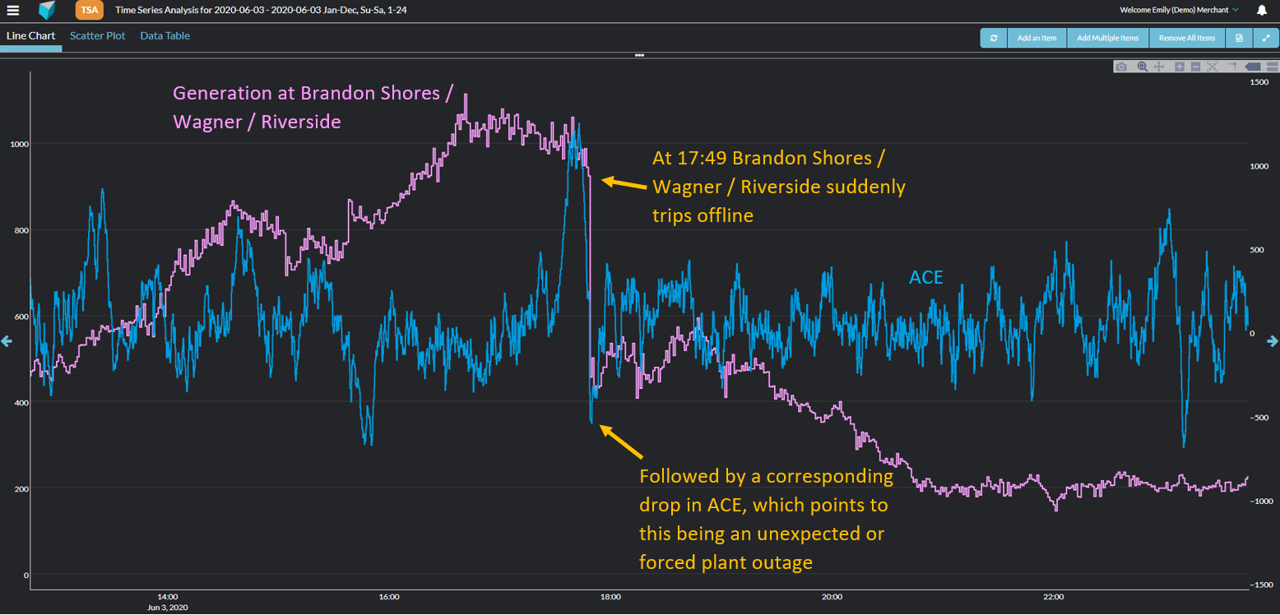
Task: Open the notifications bell
Action: (1261, 11)
